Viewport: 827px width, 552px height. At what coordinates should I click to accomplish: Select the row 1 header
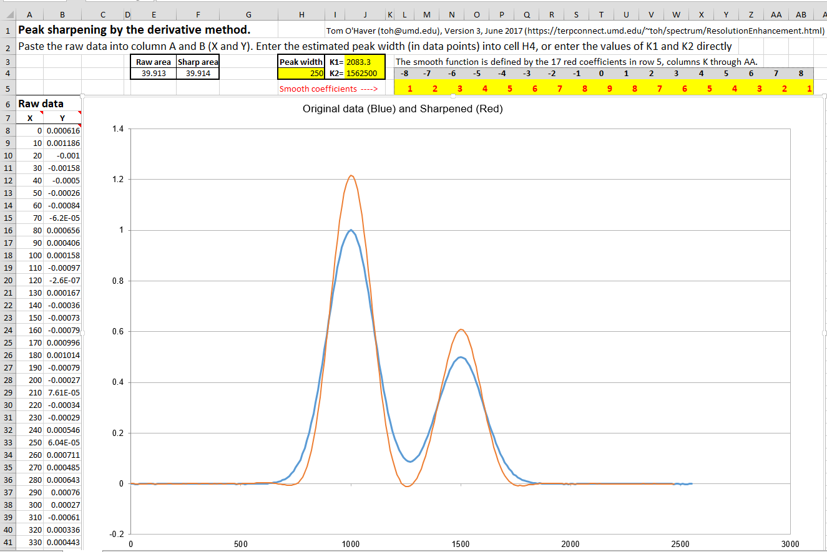click(x=7, y=30)
